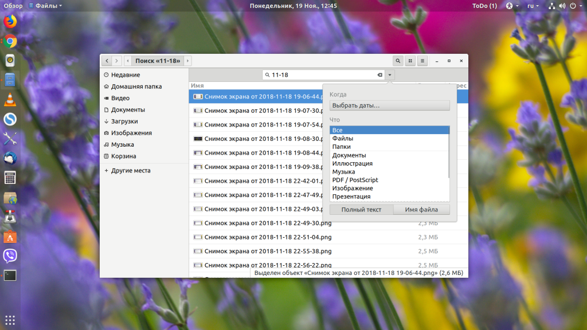Image resolution: width=587 pixels, height=330 pixels.
Task: Select filter type Все
Action: coord(389,130)
